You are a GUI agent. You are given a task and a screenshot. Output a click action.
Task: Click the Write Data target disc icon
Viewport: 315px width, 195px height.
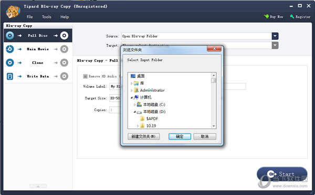64,76
